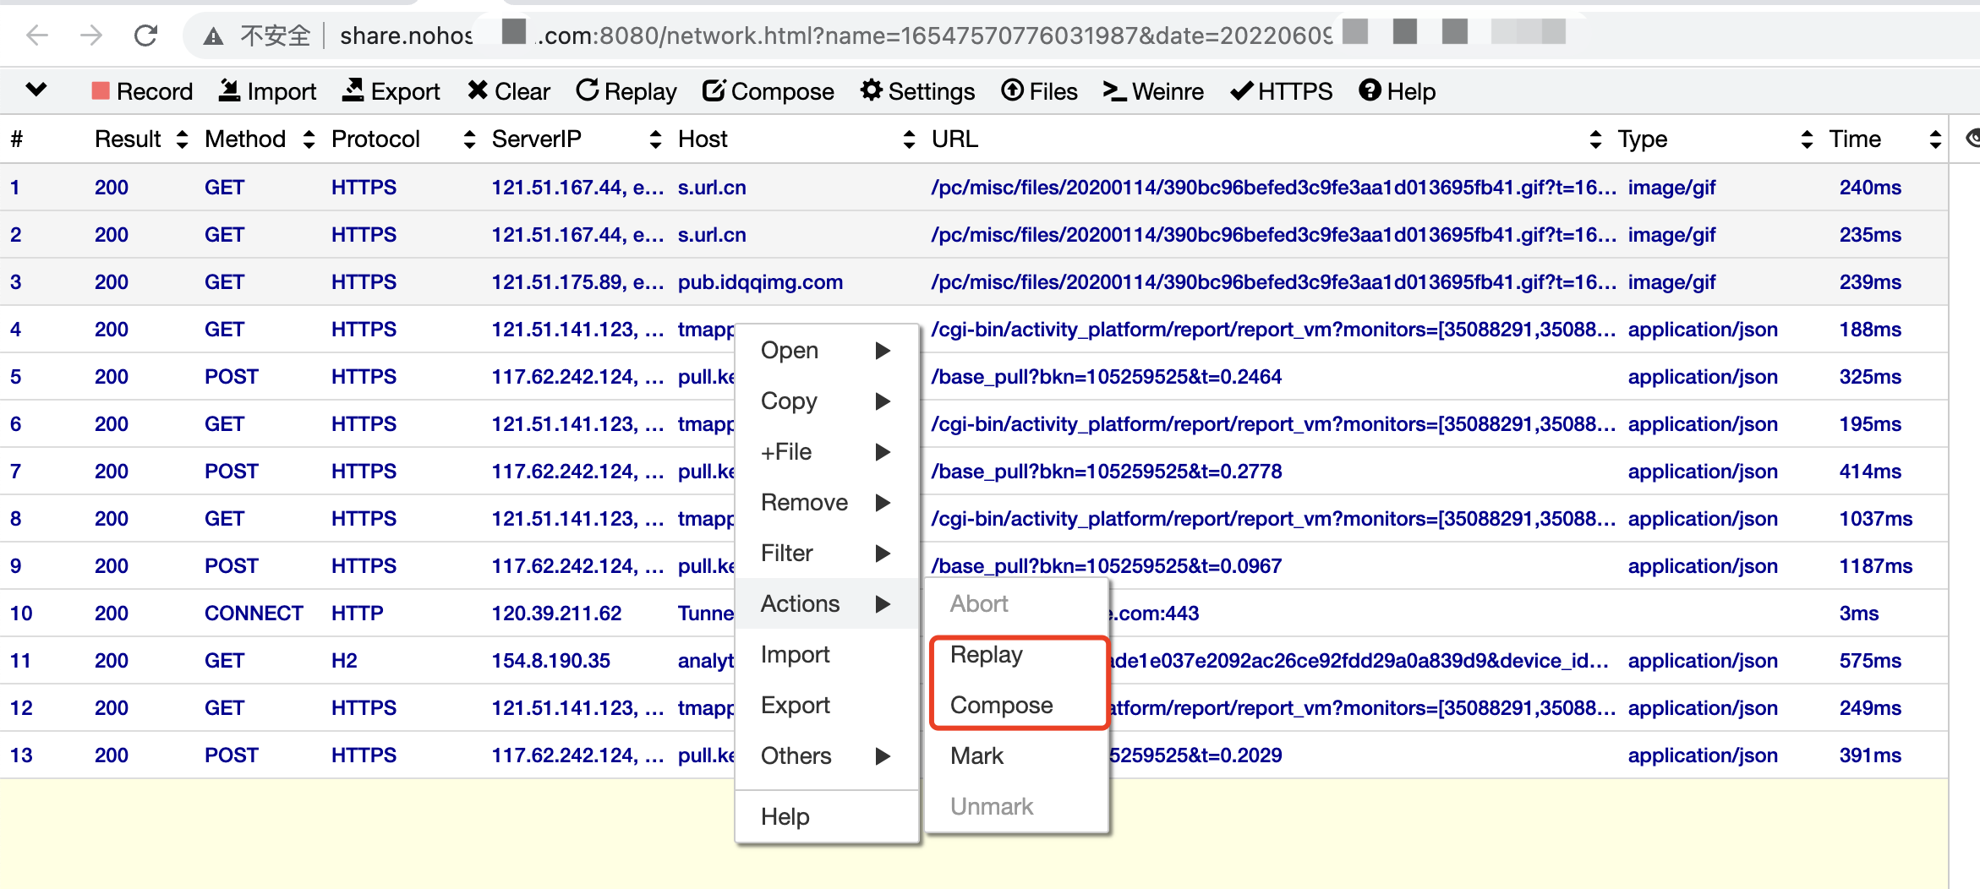Choose Mark in the Actions submenu
This screenshot has height=889, width=1980.
976,755
